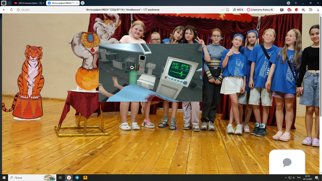
Task: Open the browser hamburger menu
Action: 296,3
